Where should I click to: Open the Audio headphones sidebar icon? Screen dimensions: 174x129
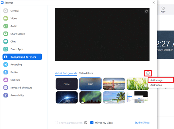[6, 26]
